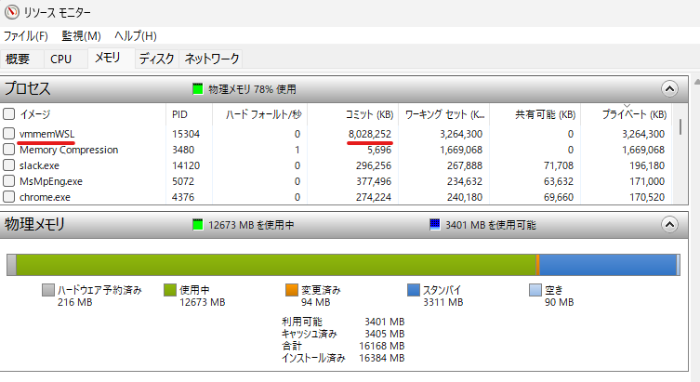Check the Memory Compression process checkbox
This screenshot has height=382, width=700.
(x=9, y=150)
